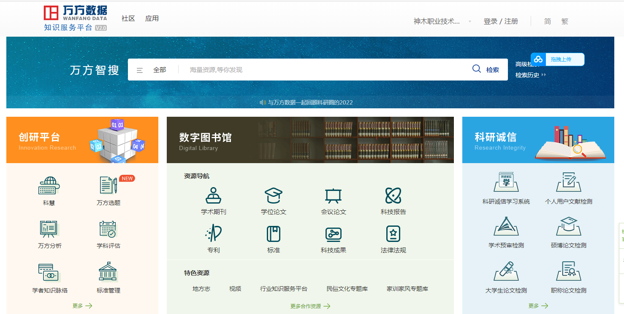
Task: Click the 法律法规 icon
Action: click(393, 233)
